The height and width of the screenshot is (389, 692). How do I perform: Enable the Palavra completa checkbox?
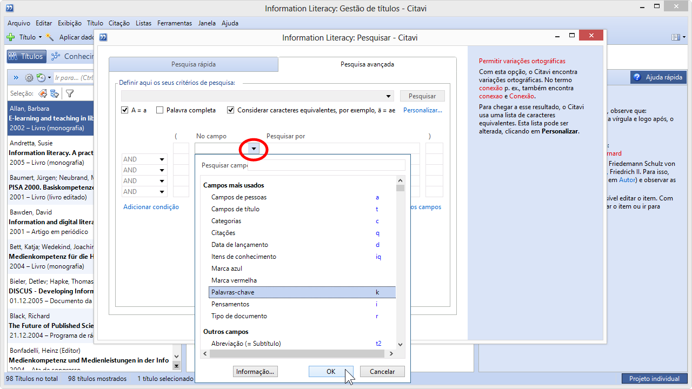(x=159, y=110)
